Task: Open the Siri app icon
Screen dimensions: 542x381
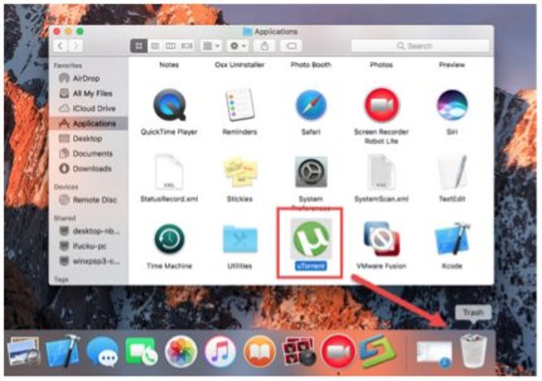Action: [x=452, y=105]
